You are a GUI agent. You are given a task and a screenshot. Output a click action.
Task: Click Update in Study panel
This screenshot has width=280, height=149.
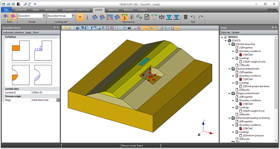click(x=235, y=32)
